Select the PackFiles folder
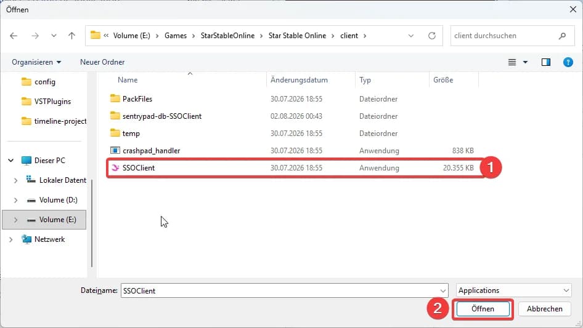The image size is (583, 328). (137, 99)
